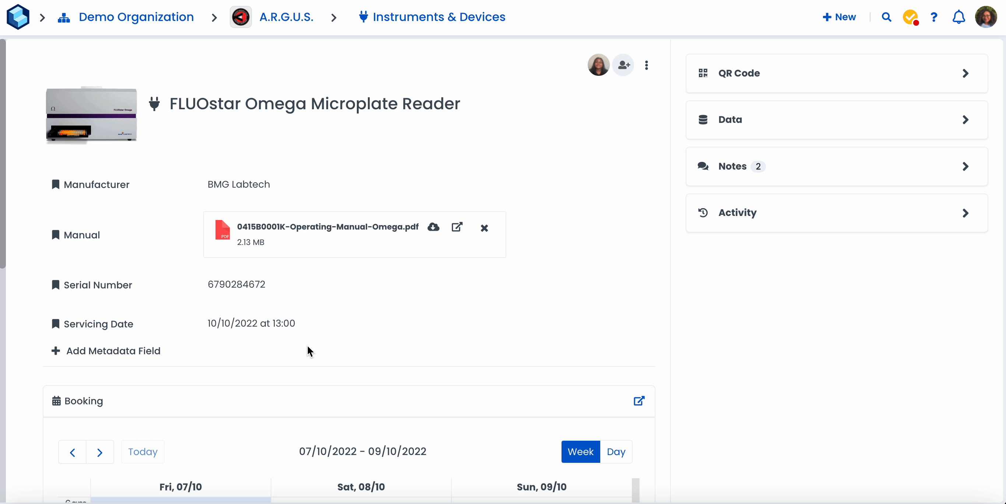Expand the Notes panel
The width and height of the screenshot is (1006, 504).
click(837, 167)
